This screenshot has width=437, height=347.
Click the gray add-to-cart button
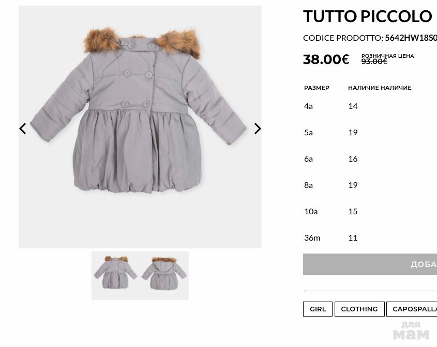(370, 264)
